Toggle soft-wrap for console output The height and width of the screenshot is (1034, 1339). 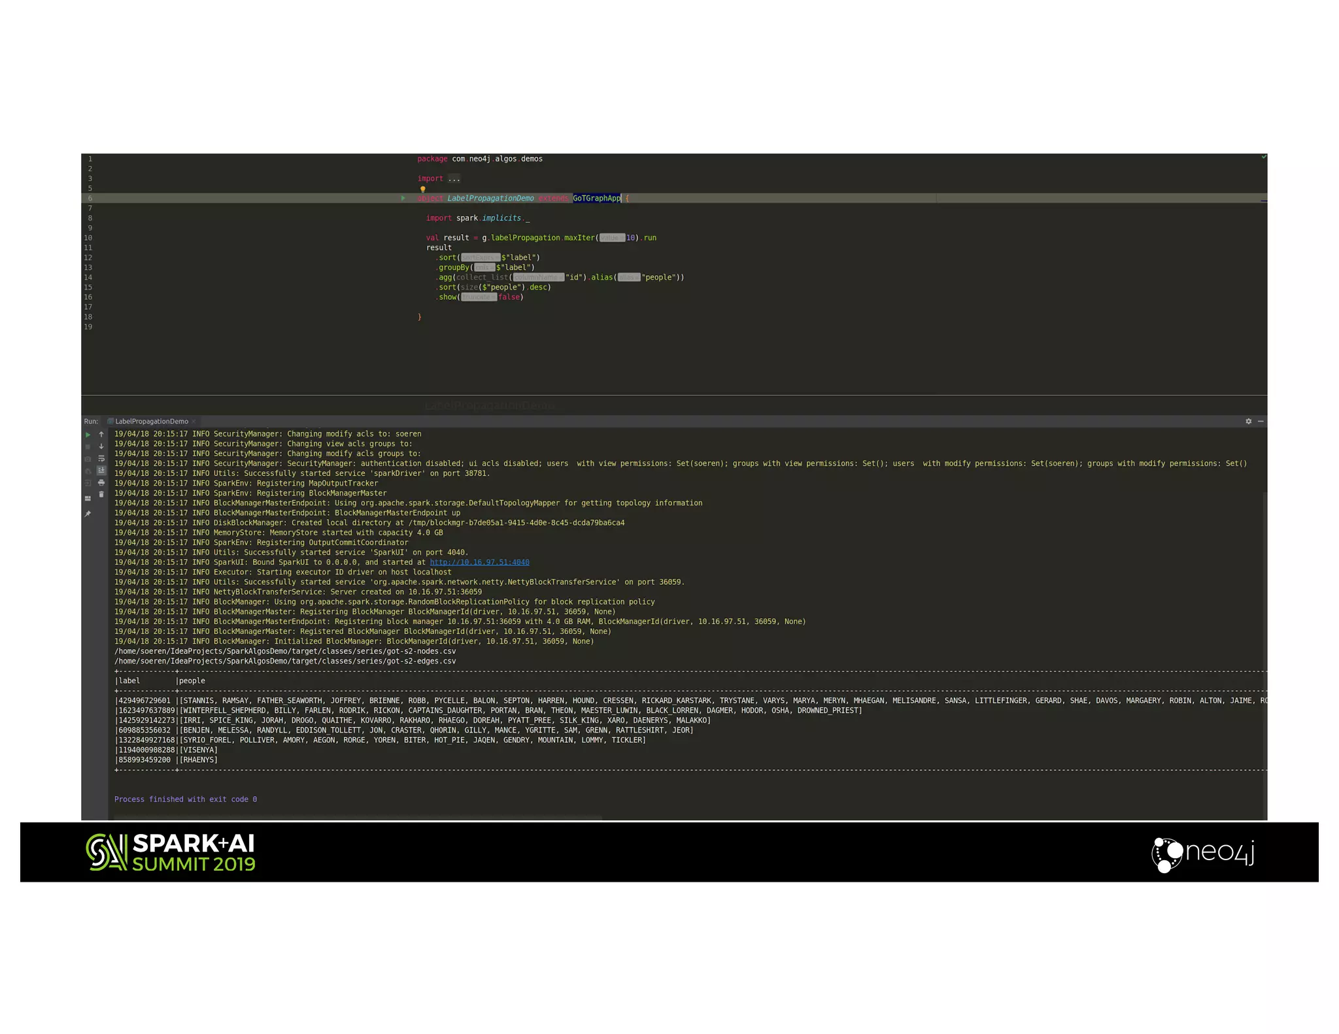(101, 459)
